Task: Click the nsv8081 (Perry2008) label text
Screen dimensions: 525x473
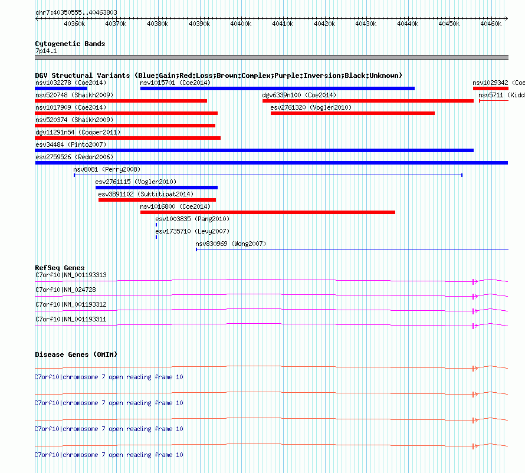Action: point(107,169)
